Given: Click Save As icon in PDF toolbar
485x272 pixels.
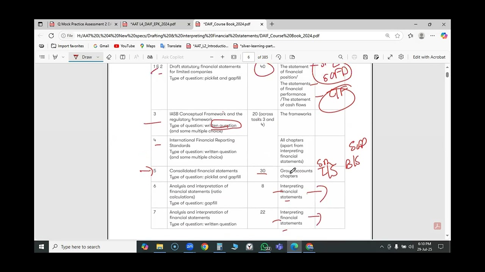Looking at the screenshot, I should (x=376, y=57).
